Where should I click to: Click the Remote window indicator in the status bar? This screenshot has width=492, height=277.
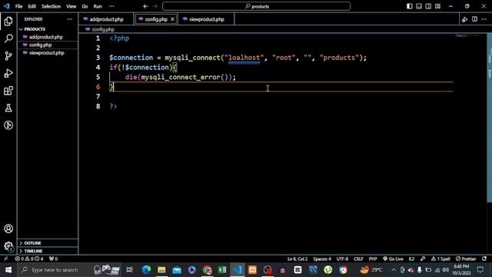pyautogui.click(x=5, y=259)
